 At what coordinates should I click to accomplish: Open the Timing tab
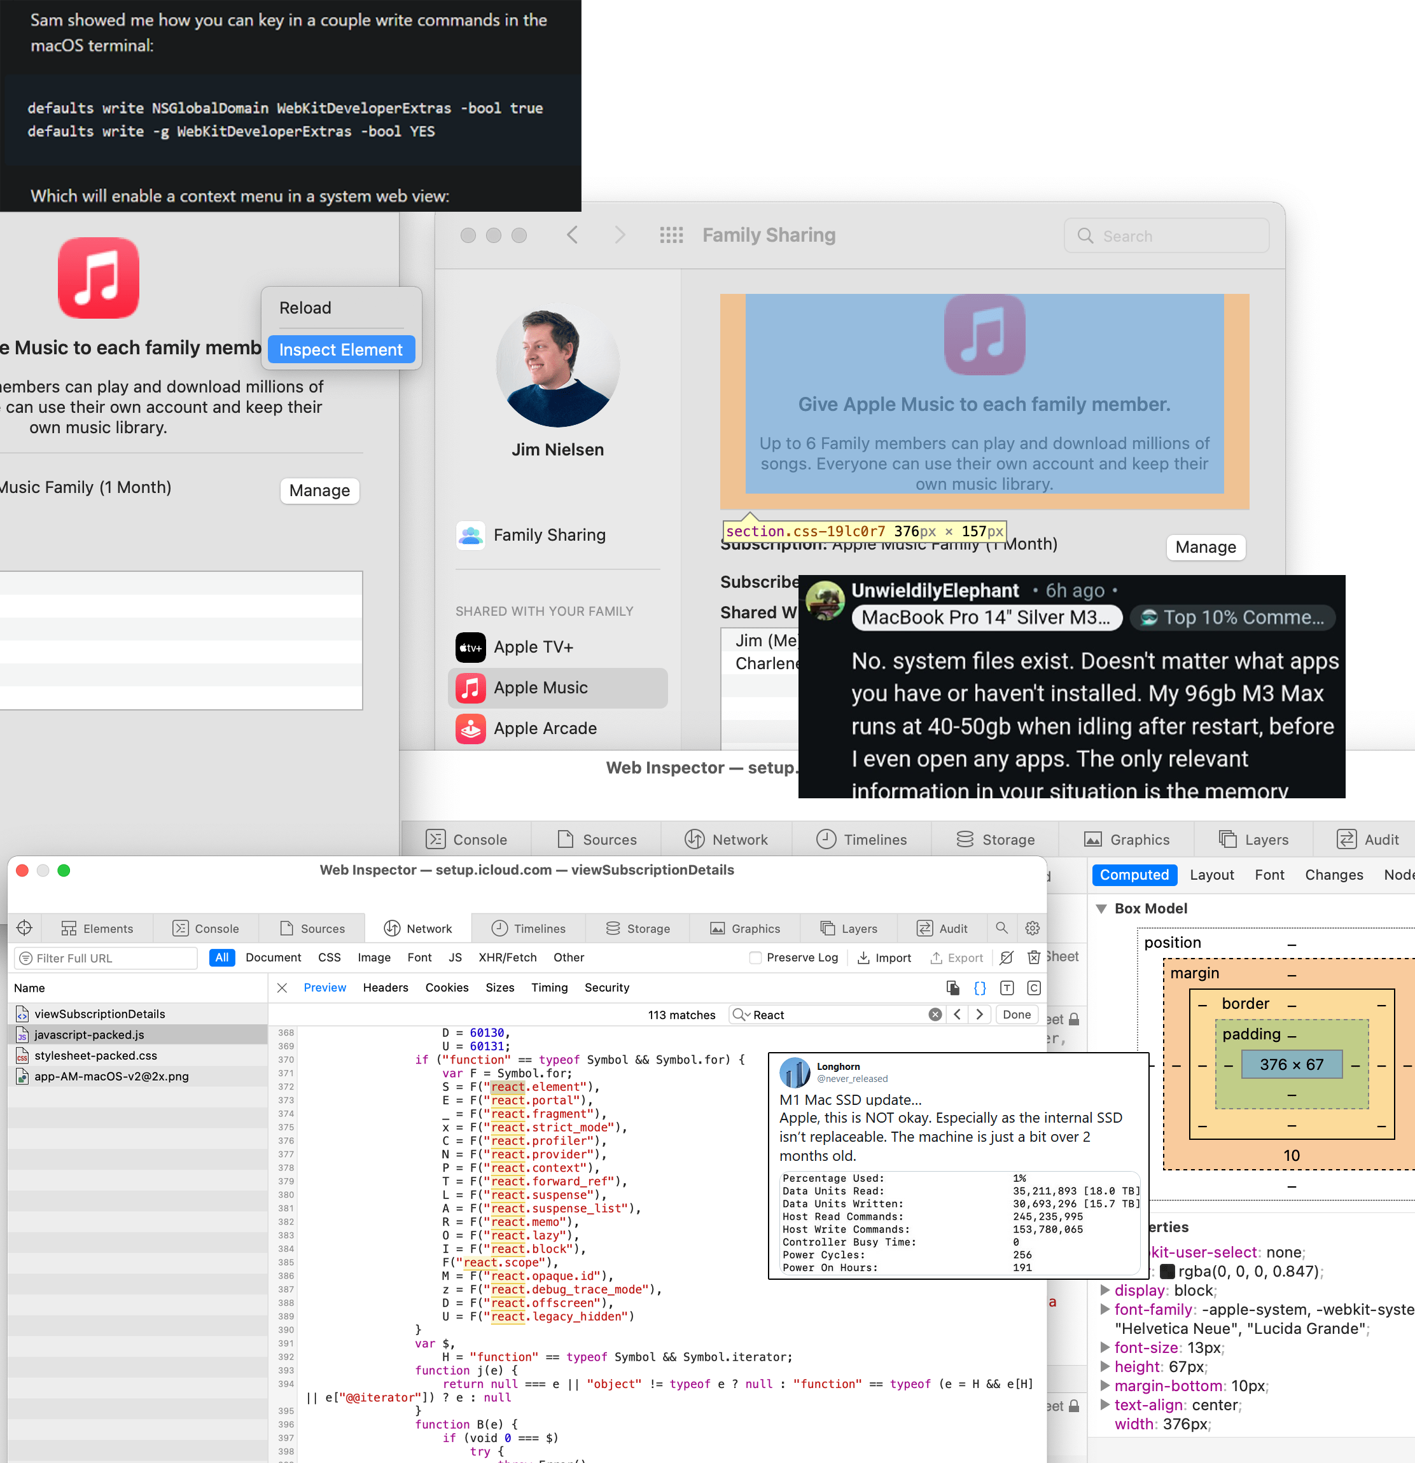[x=550, y=987]
